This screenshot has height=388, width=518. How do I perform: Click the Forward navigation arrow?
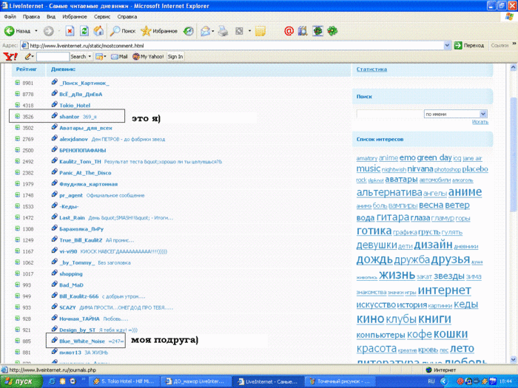(49, 31)
